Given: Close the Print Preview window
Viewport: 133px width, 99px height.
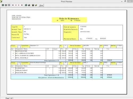Looking at the screenshot, I should (x=130, y=1).
